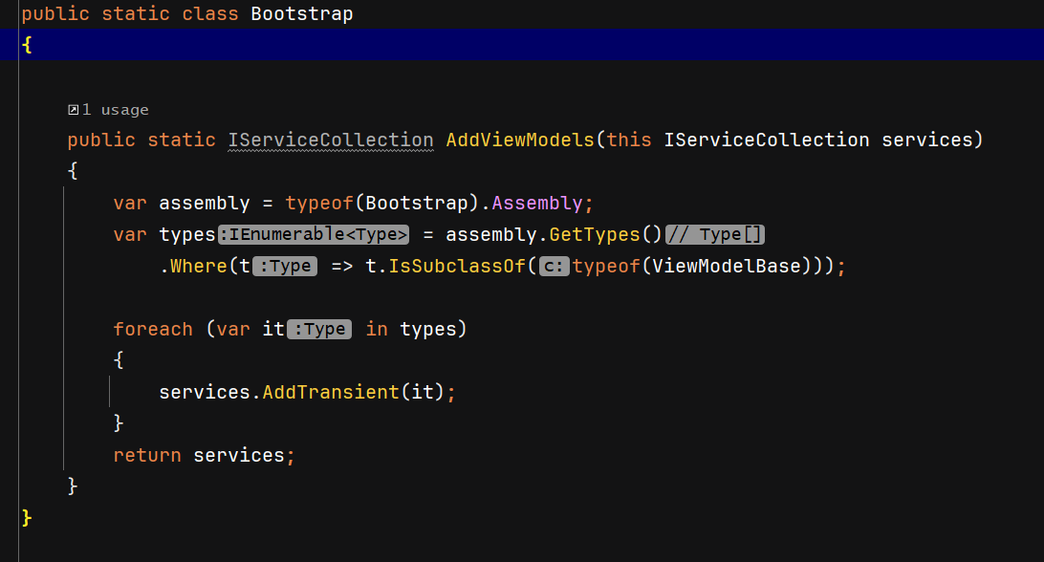The width and height of the screenshot is (1044, 562).
Task: Click the ':Type' hint after 'it' in foreach
Action: click(319, 329)
